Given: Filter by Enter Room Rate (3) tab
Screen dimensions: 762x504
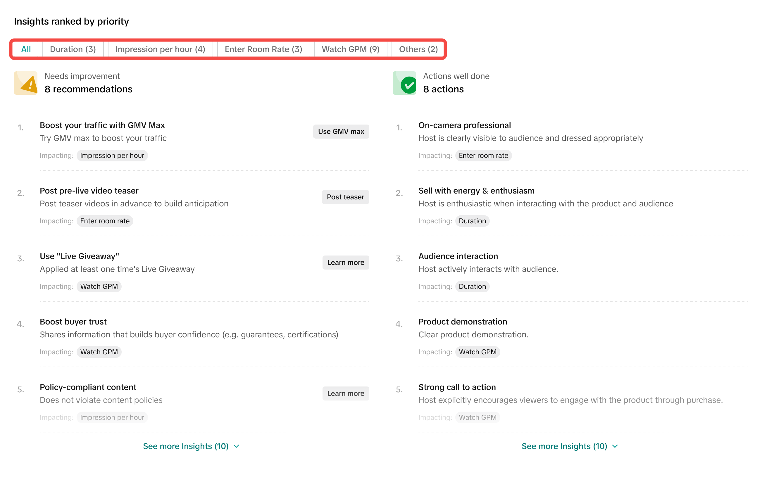Looking at the screenshot, I should tap(263, 49).
